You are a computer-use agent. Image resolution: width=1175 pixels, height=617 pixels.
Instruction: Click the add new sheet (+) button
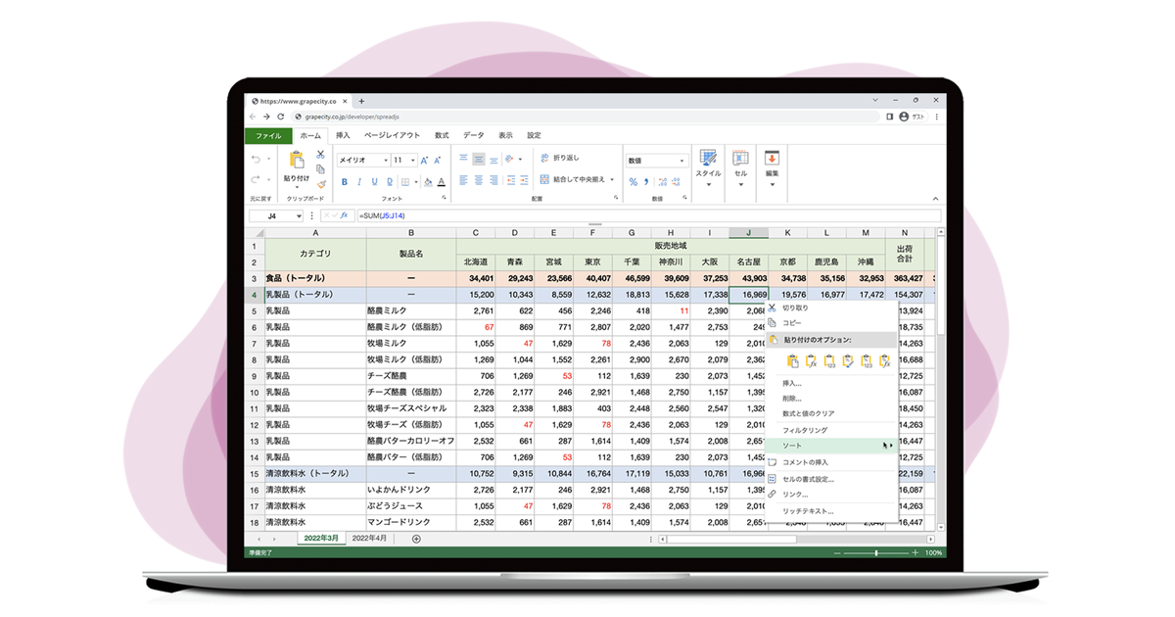415,538
